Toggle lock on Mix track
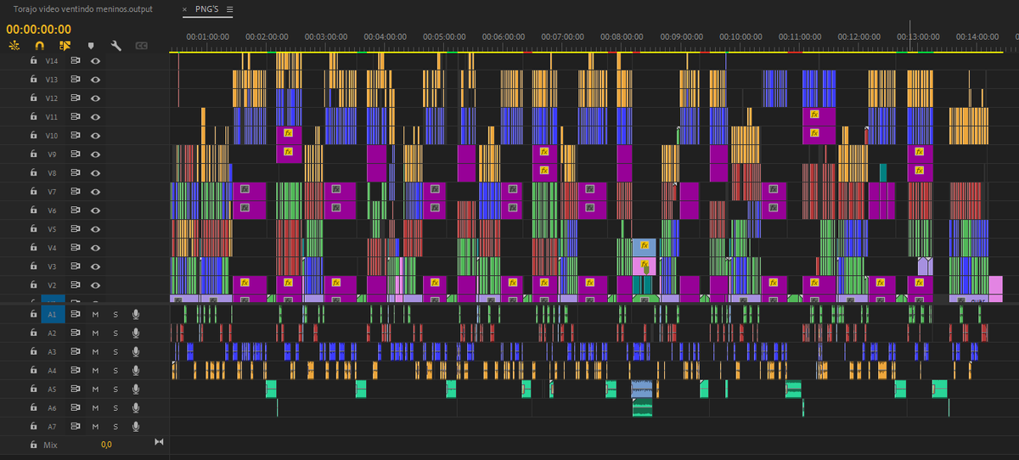Screen dimensions: 1019x460 click(34, 444)
